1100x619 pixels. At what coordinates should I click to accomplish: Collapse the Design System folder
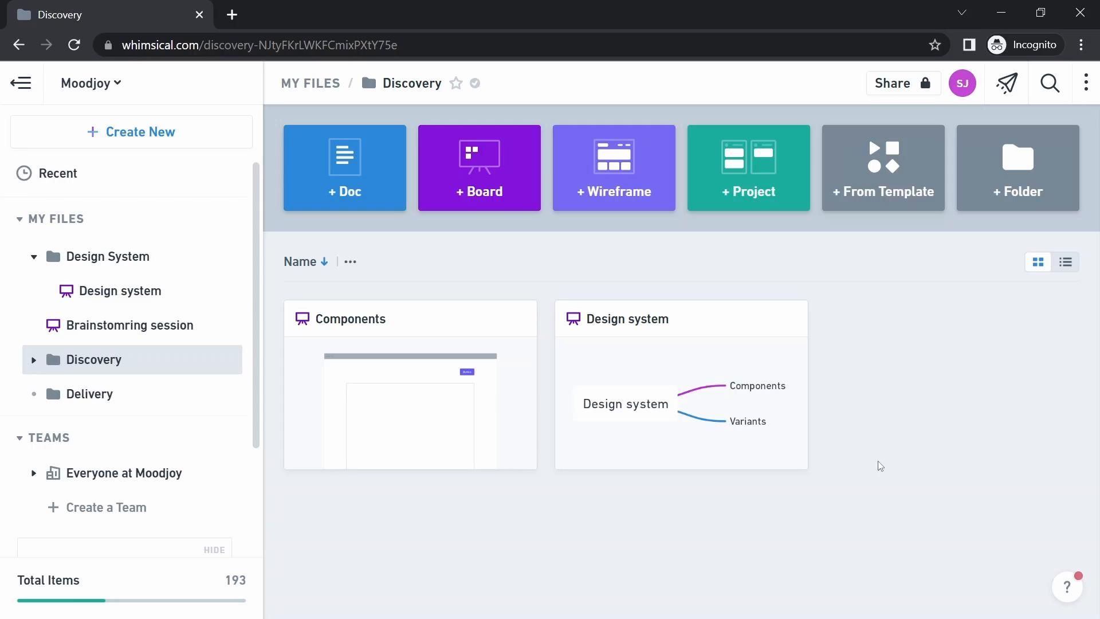tap(34, 257)
